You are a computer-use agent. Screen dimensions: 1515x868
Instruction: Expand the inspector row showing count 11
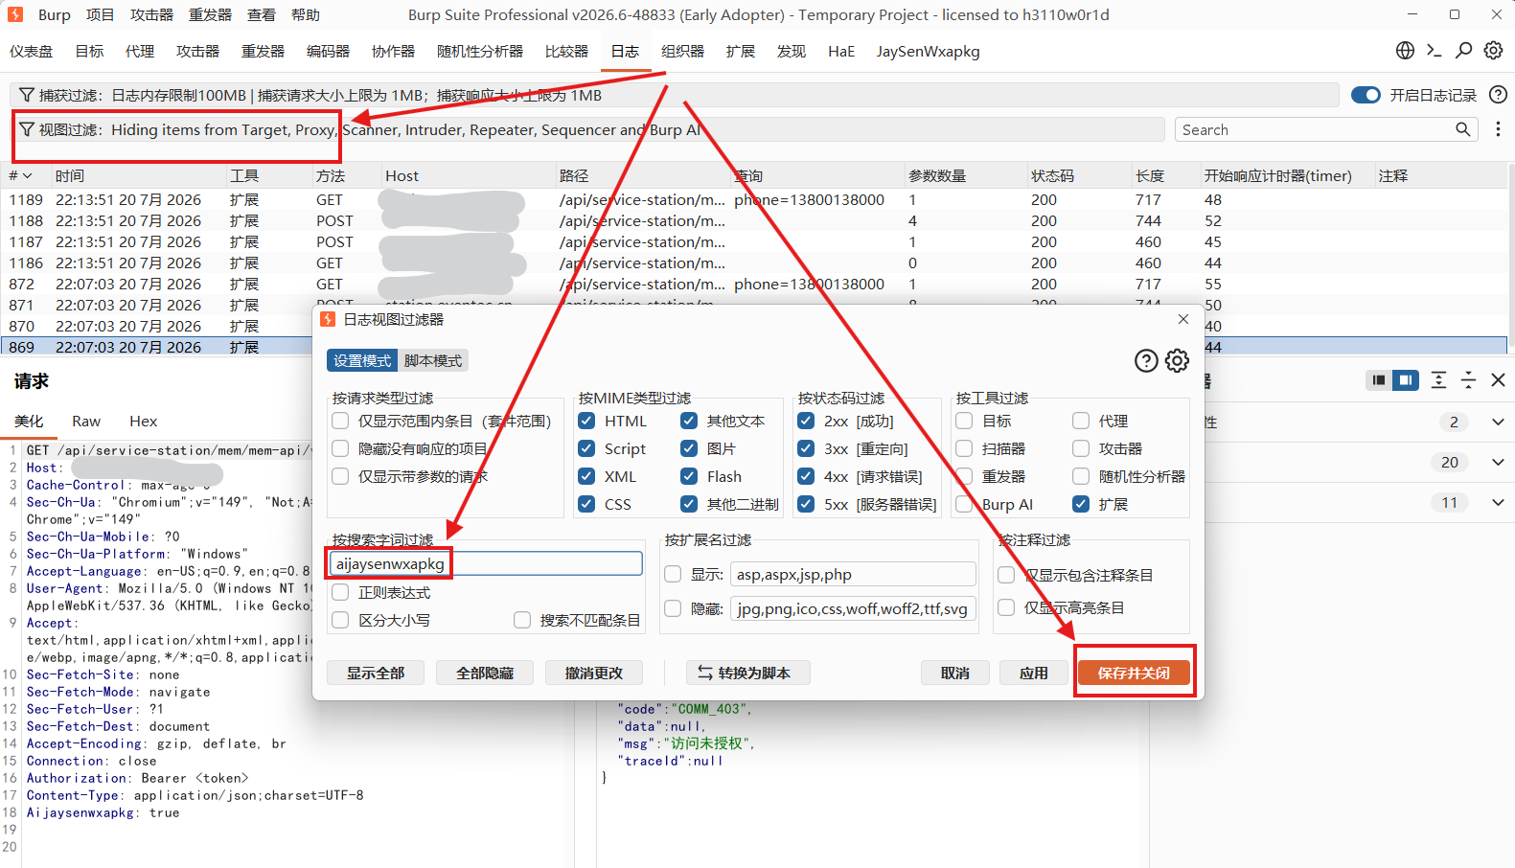point(1498,502)
